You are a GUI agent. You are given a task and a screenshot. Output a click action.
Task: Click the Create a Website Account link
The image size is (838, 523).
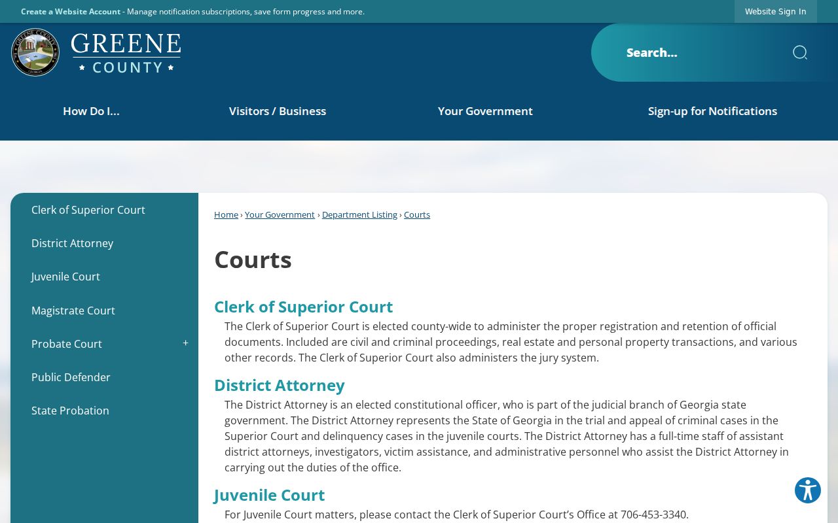pyautogui.click(x=71, y=11)
